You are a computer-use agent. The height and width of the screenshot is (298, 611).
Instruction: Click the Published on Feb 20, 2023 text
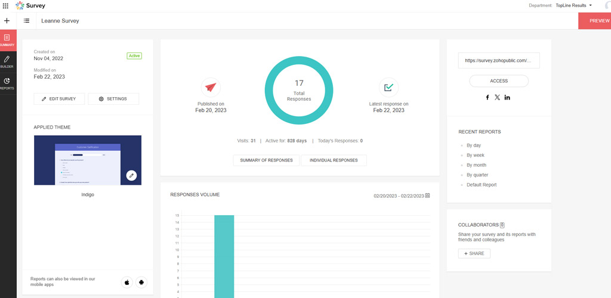[211, 107]
